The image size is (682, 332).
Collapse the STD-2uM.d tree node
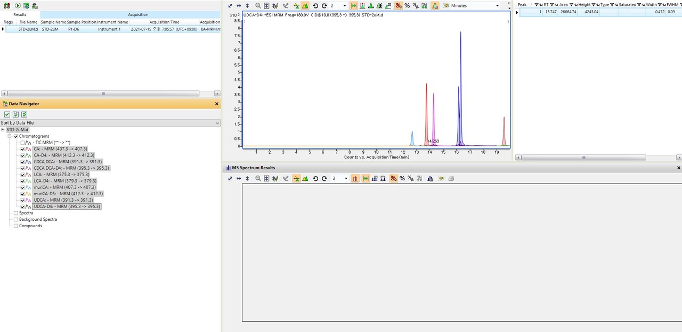[3, 130]
